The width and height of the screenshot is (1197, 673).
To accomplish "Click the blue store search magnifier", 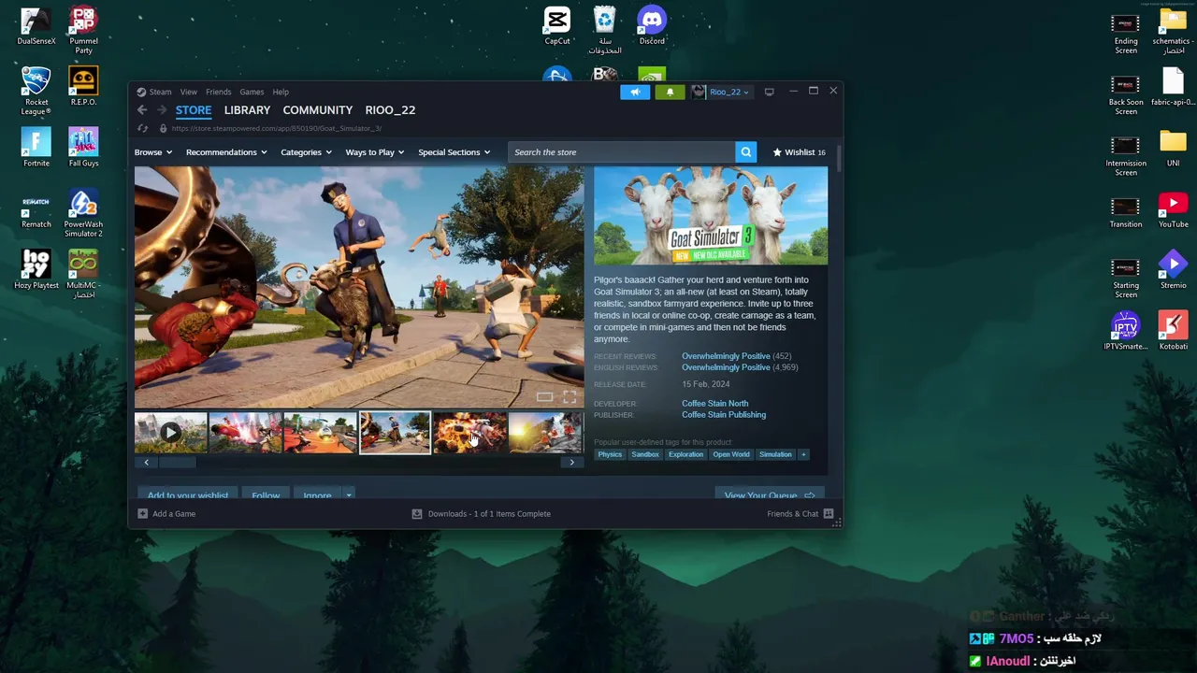I will pos(745,152).
